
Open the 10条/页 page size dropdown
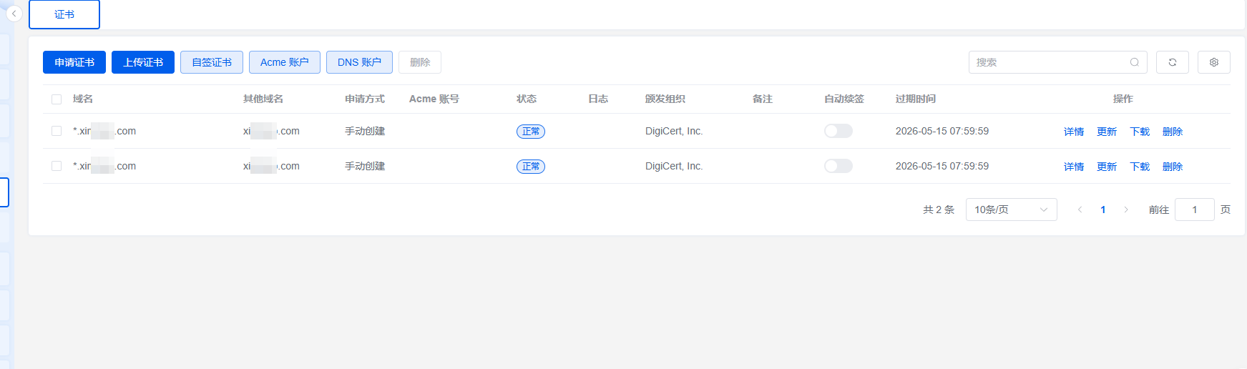point(1012,210)
